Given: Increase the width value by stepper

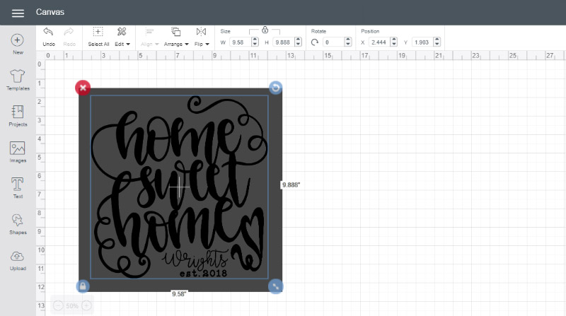Looking at the screenshot, I should coord(255,40).
